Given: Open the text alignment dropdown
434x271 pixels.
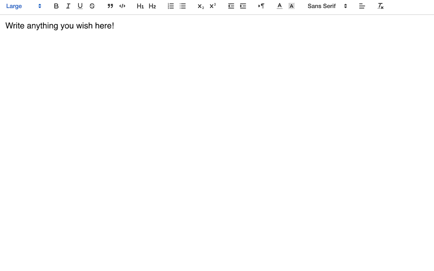Looking at the screenshot, I should 362,6.
